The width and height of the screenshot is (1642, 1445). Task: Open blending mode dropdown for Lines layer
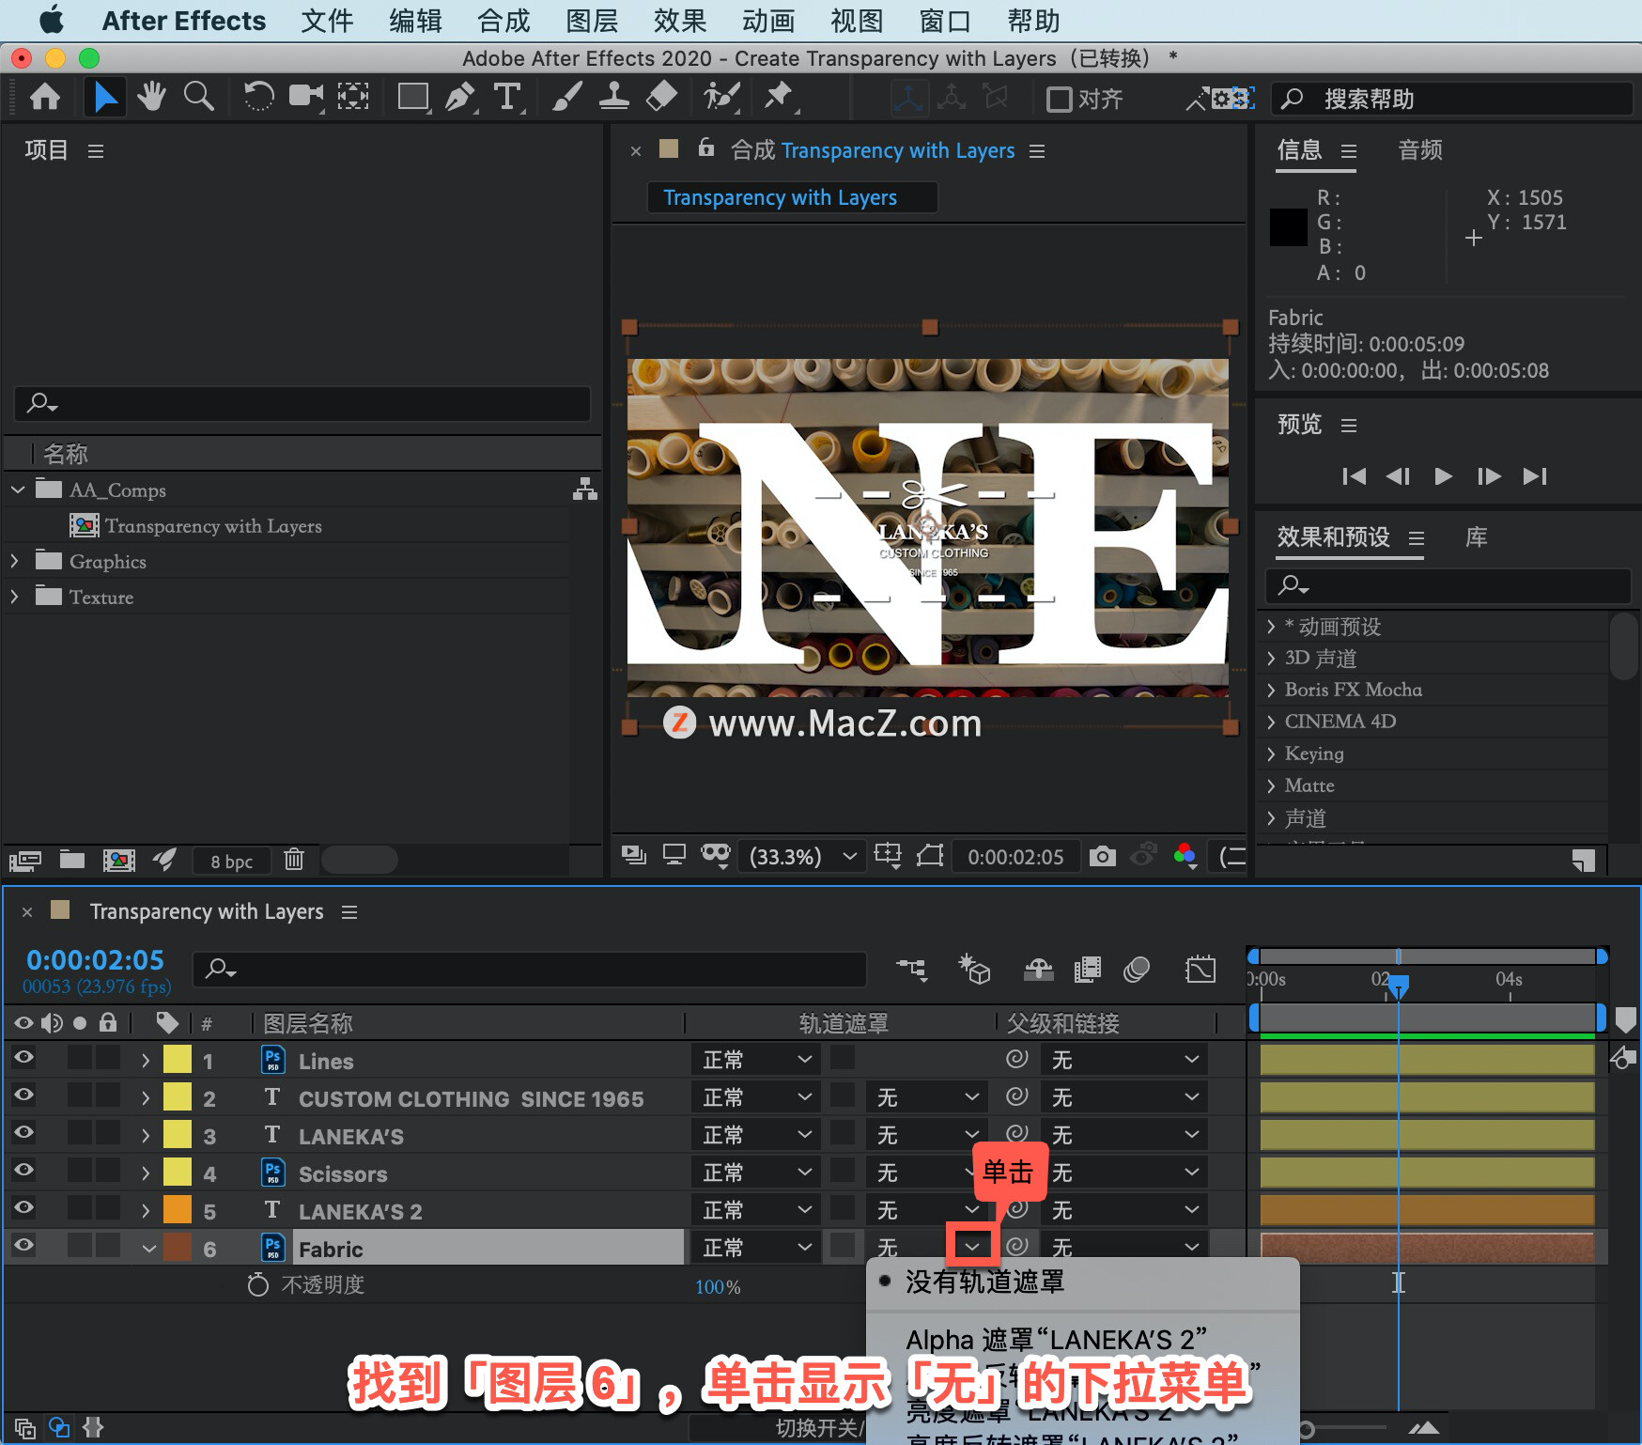pos(757,1060)
